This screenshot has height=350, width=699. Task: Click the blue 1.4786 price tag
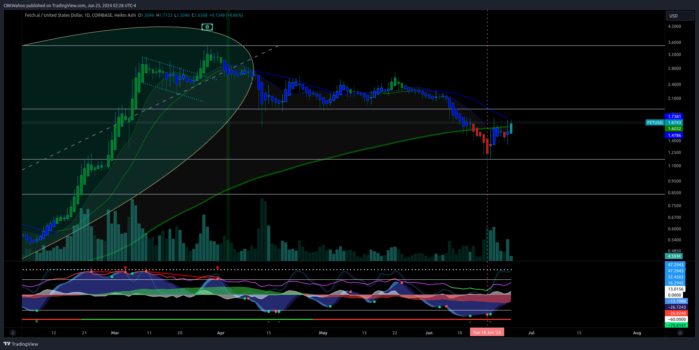pos(674,135)
